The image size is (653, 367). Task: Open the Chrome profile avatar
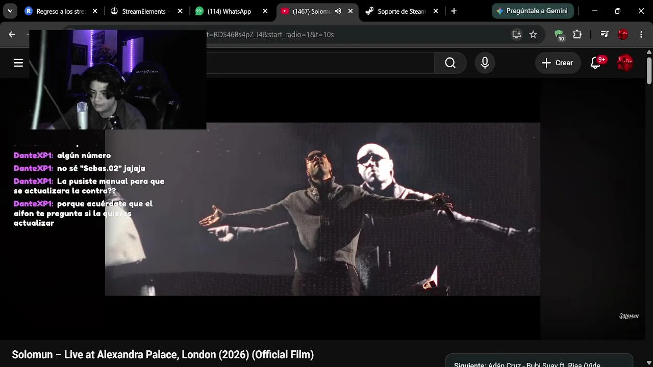tap(623, 34)
